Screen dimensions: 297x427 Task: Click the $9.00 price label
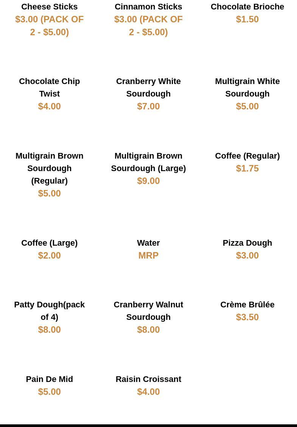148,181
